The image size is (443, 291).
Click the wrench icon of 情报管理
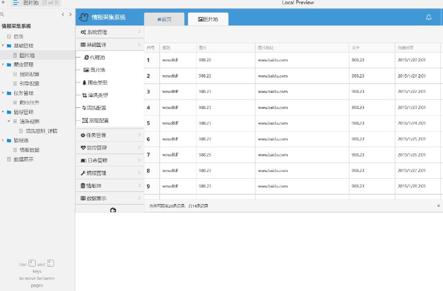pos(83,173)
